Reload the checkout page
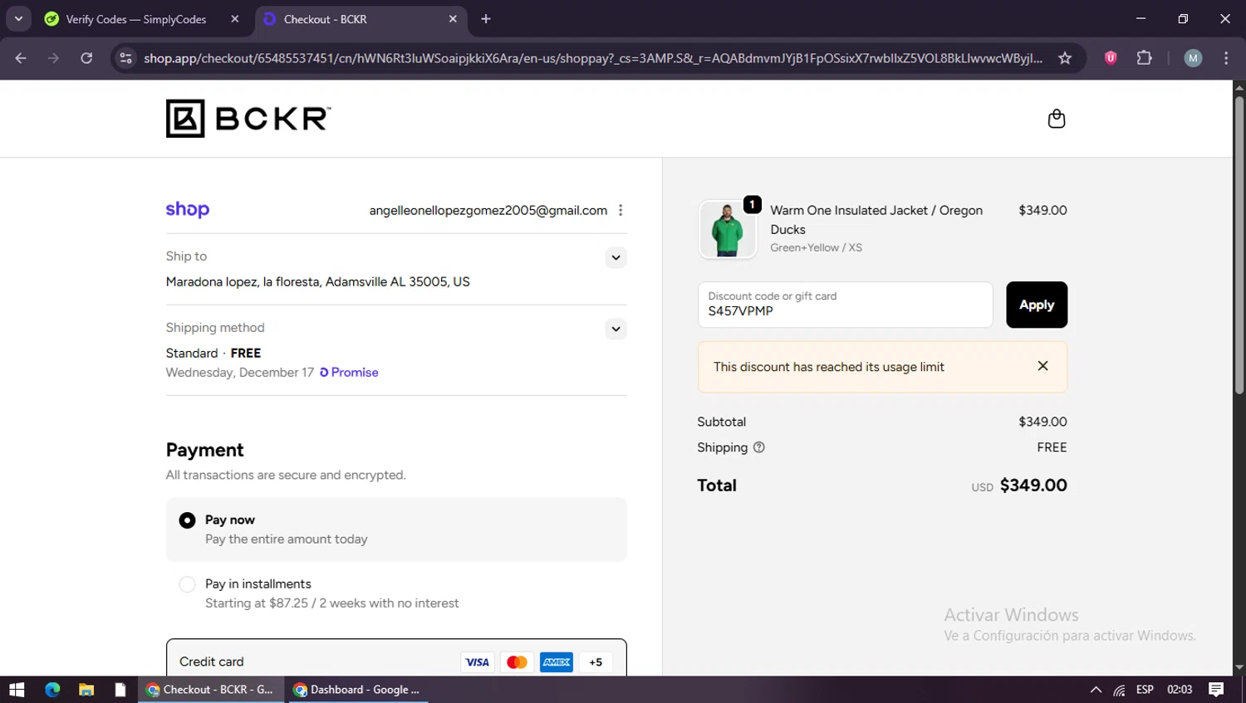 (86, 58)
